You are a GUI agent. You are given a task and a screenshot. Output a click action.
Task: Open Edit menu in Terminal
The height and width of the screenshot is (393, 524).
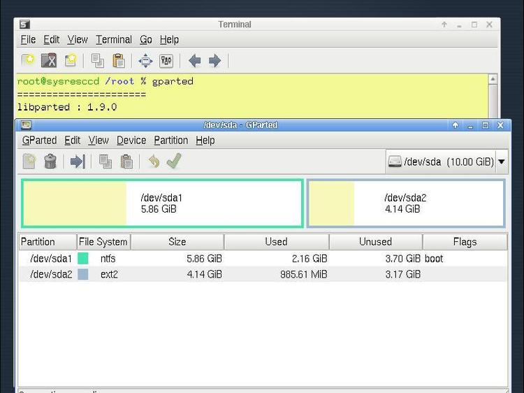coord(52,39)
